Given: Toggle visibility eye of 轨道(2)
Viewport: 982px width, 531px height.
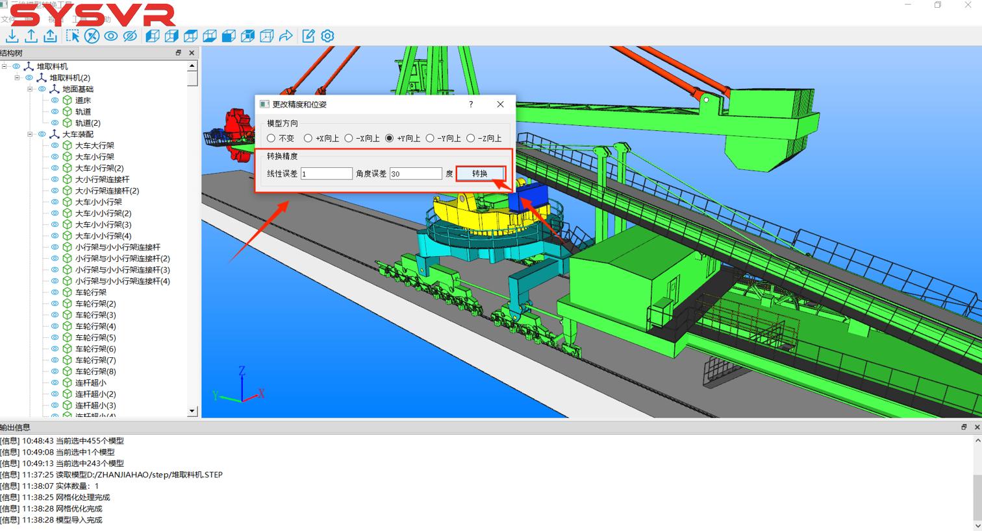Looking at the screenshot, I should tap(55, 123).
